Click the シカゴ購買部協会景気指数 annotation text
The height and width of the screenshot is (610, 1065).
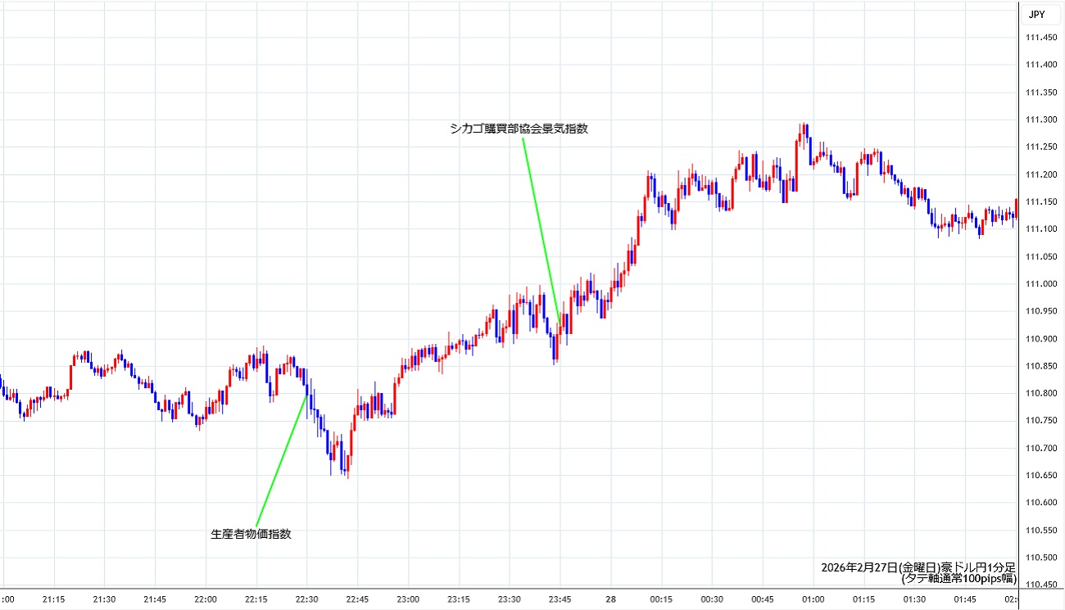point(519,129)
